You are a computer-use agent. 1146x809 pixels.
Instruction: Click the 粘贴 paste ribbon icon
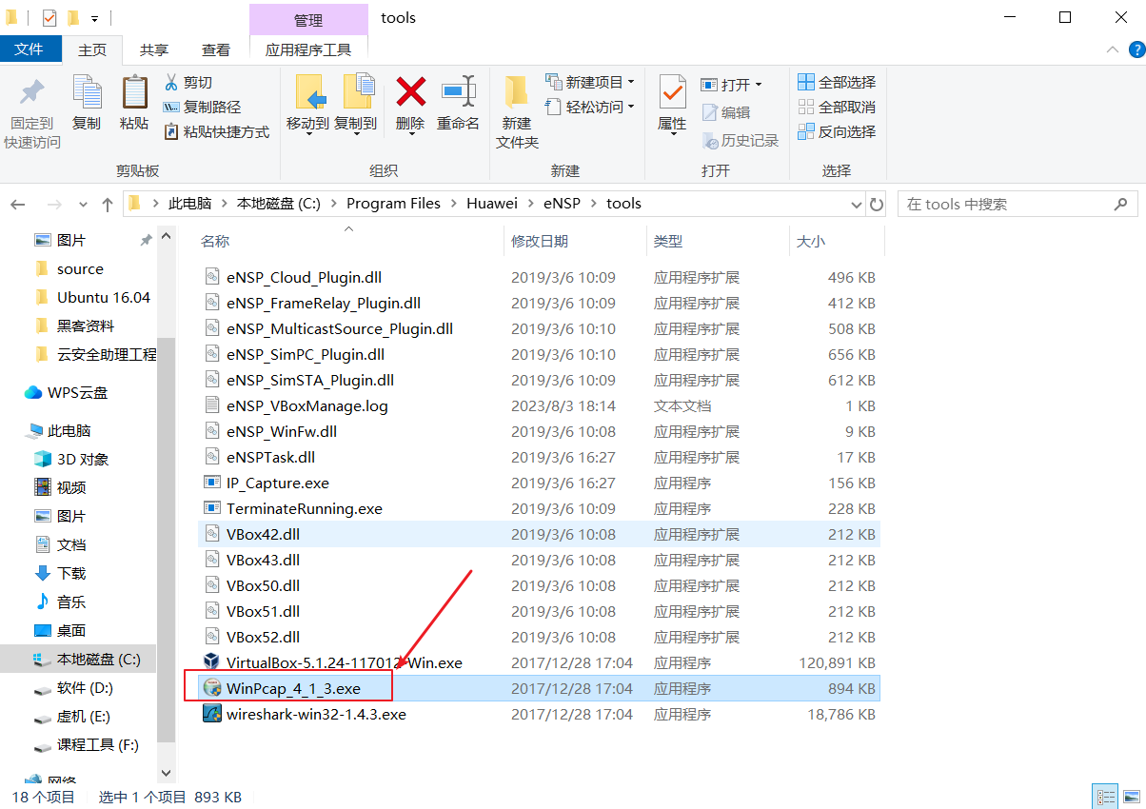(134, 92)
